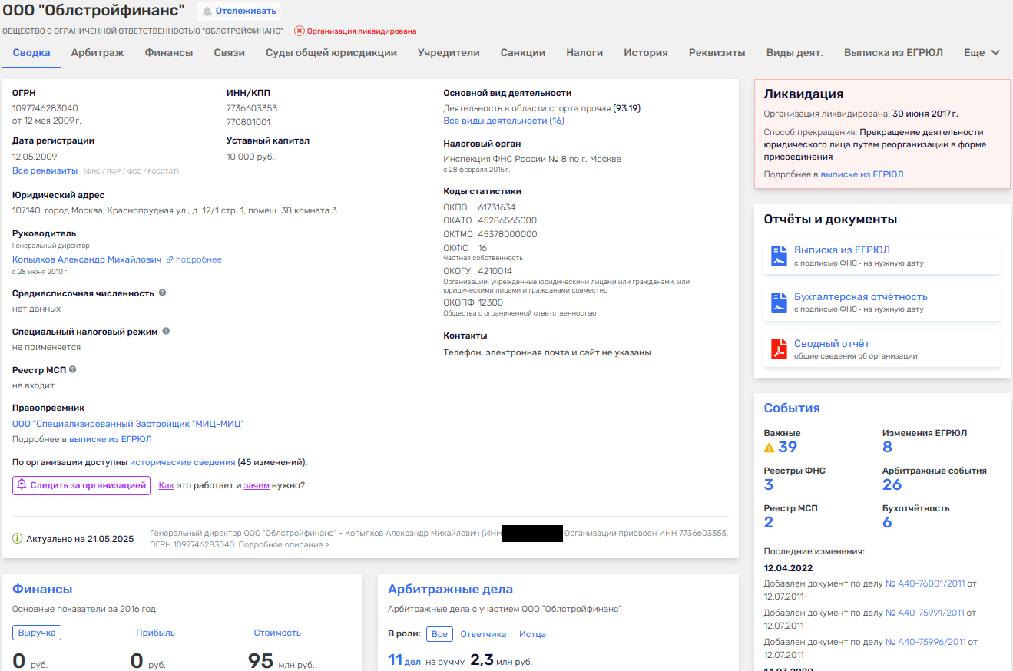The image size is (1013, 671).
Task: Select the Прибыль indicator
Action: click(x=156, y=633)
